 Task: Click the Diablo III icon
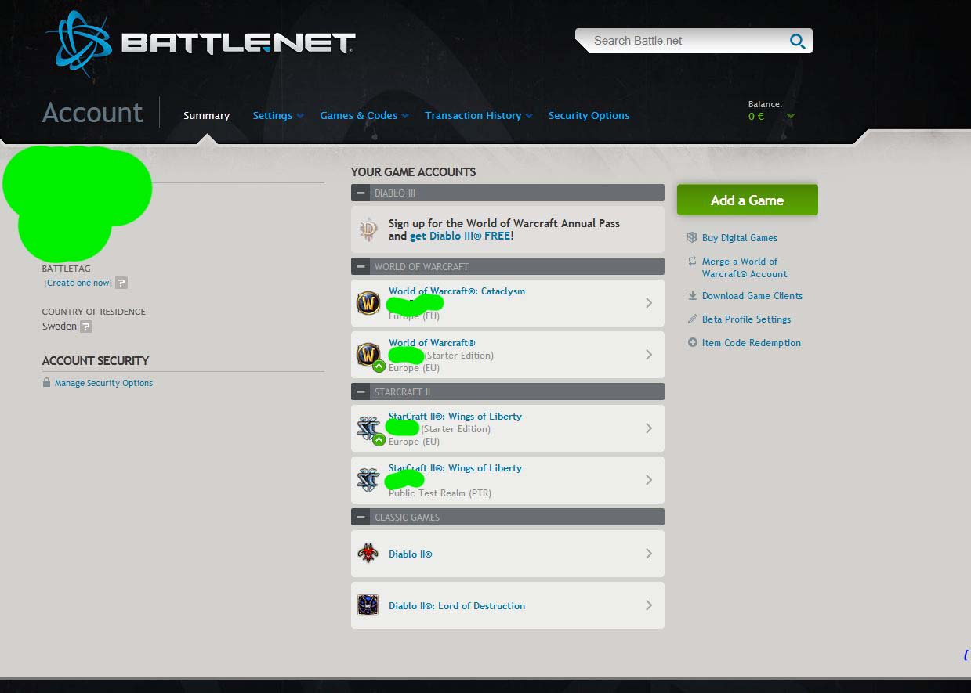(x=368, y=229)
